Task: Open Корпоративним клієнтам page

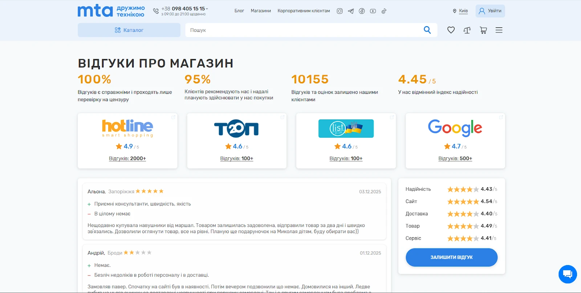Action: pos(304,11)
